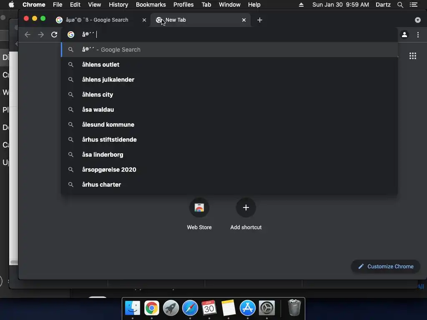Open the History menu
Viewport: 427px width, 320px height.
[x=118, y=5]
